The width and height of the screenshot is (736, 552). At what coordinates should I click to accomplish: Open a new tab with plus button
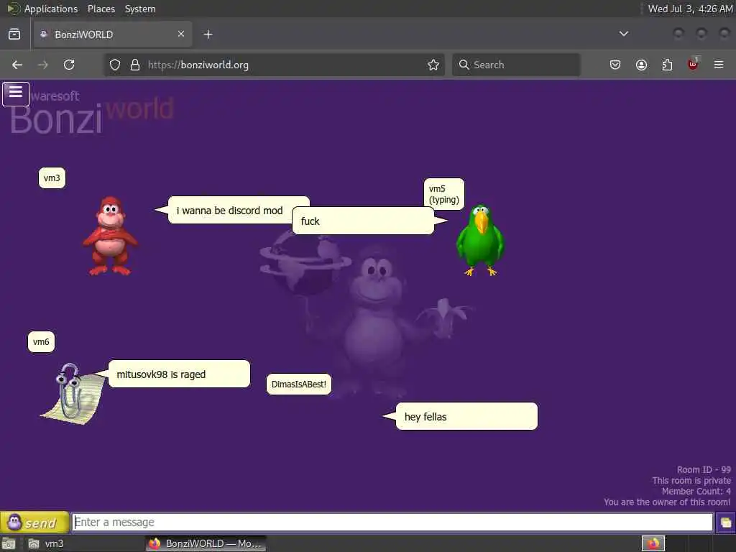pos(208,34)
